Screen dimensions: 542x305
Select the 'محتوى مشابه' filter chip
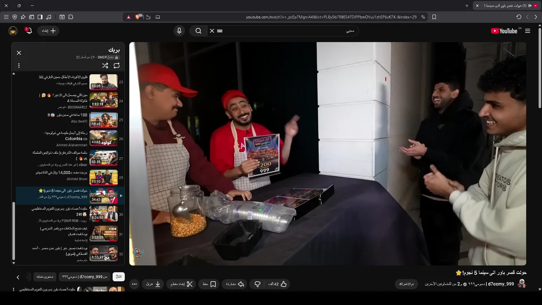tap(45, 277)
